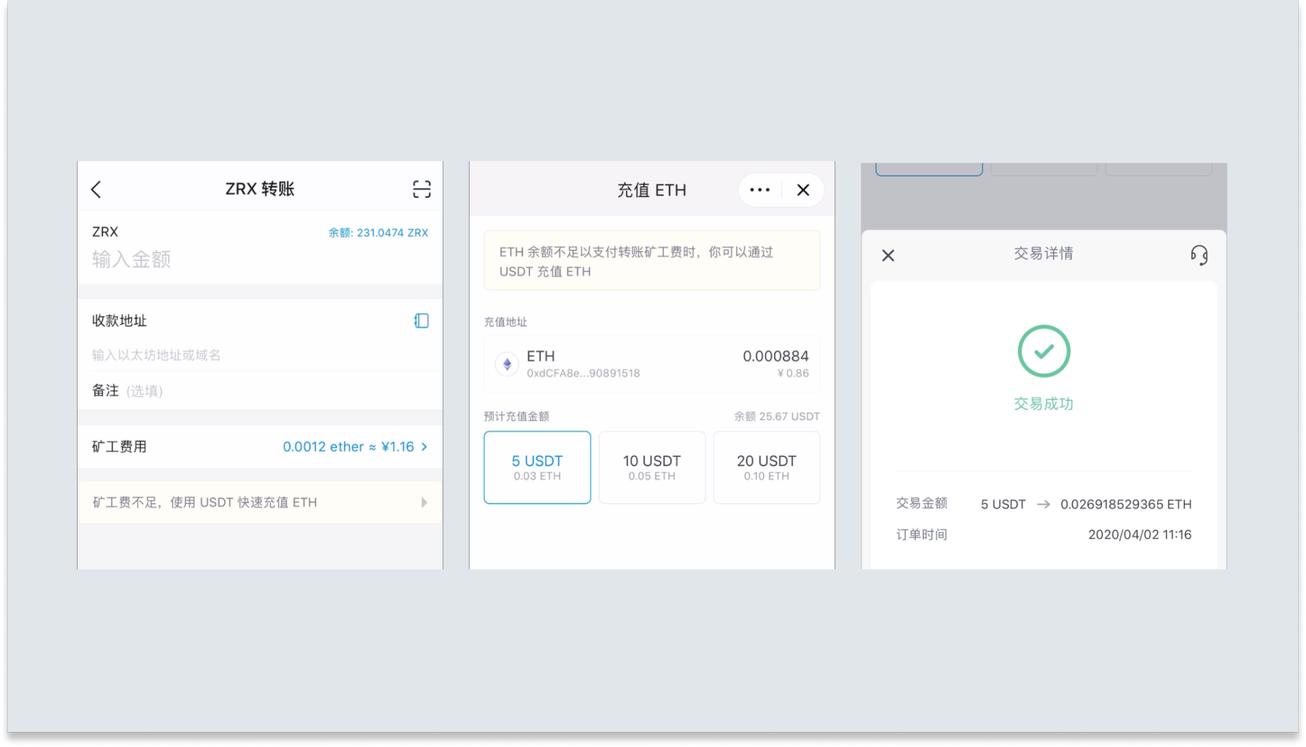Click the 备注 memo field

click(x=260, y=390)
